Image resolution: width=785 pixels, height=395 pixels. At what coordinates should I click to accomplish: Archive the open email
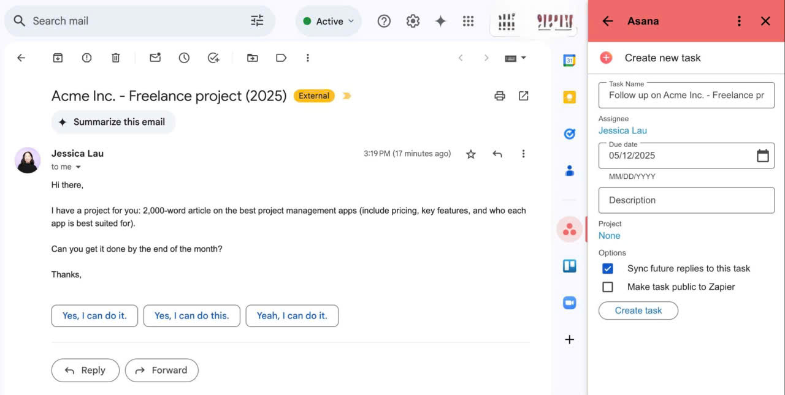(x=58, y=58)
